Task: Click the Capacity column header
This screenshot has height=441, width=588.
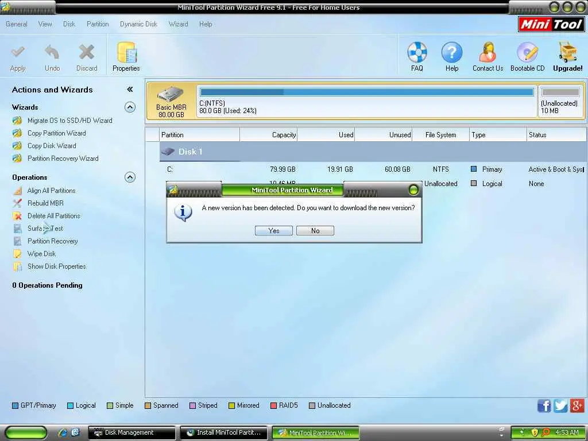Action: click(x=269, y=134)
